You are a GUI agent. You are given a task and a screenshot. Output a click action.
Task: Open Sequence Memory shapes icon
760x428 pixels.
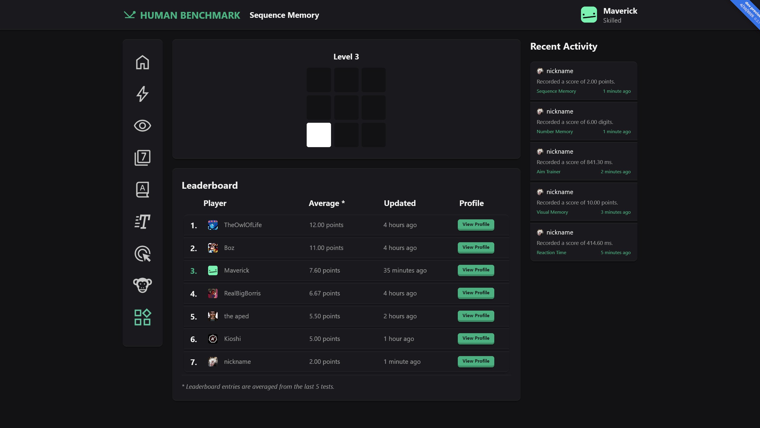click(142, 317)
